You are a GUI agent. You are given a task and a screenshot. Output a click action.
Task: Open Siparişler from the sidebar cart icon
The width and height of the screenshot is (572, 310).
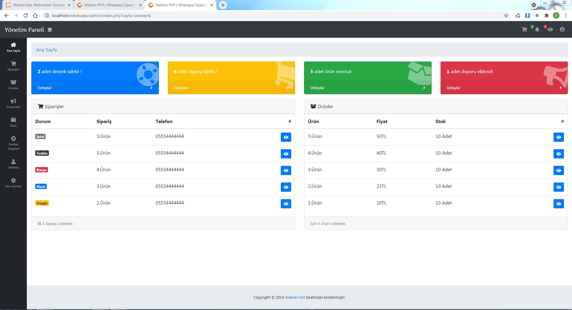[13, 66]
